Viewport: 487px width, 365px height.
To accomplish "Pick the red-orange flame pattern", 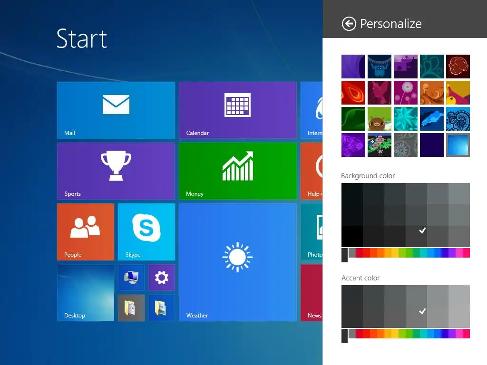I will [x=353, y=93].
